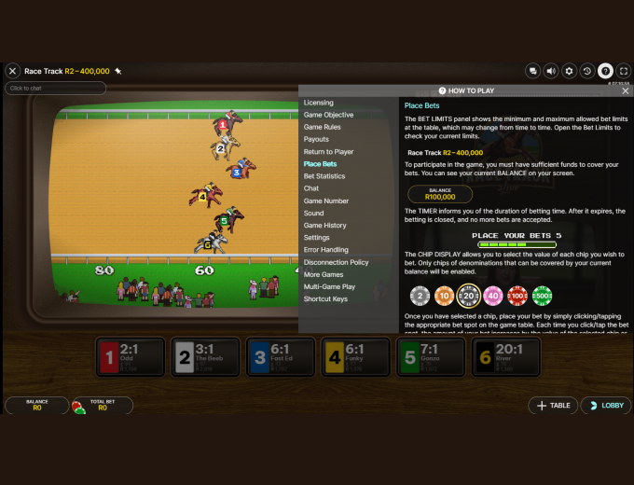This screenshot has width=634, height=485.
Task: Mute the game sound speaker icon
Action: (551, 71)
